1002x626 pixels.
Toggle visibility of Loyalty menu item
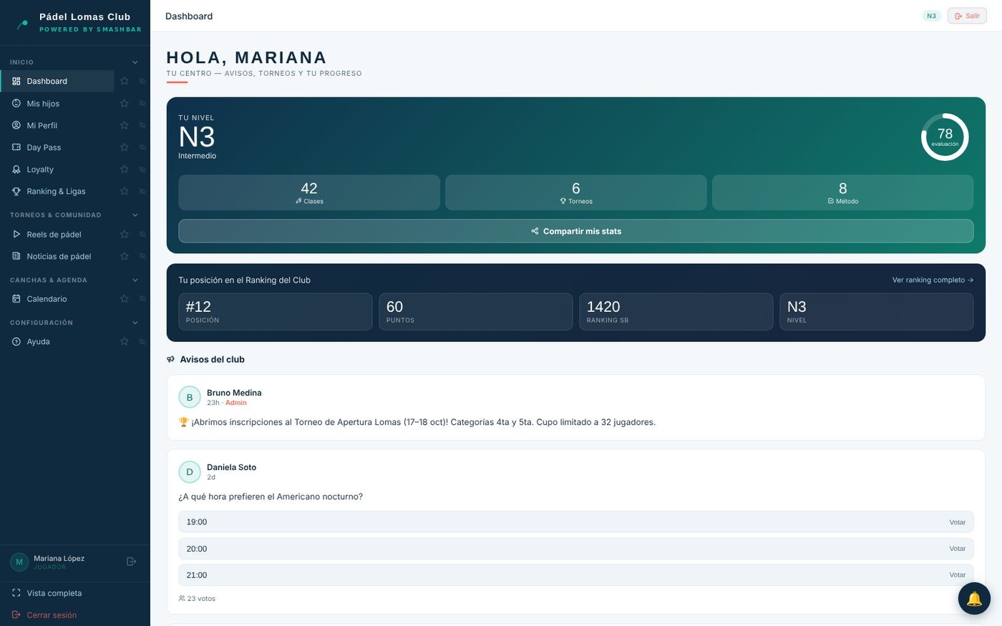pyautogui.click(x=142, y=170)
